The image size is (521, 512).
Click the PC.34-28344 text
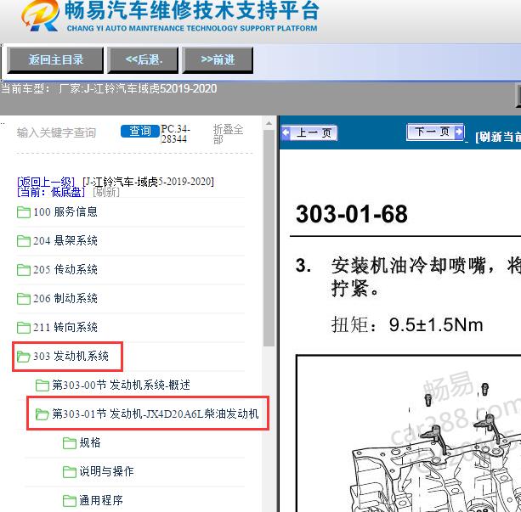coord(175,134)
